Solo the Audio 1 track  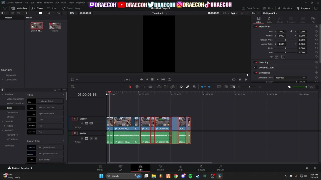click(91, 138)
